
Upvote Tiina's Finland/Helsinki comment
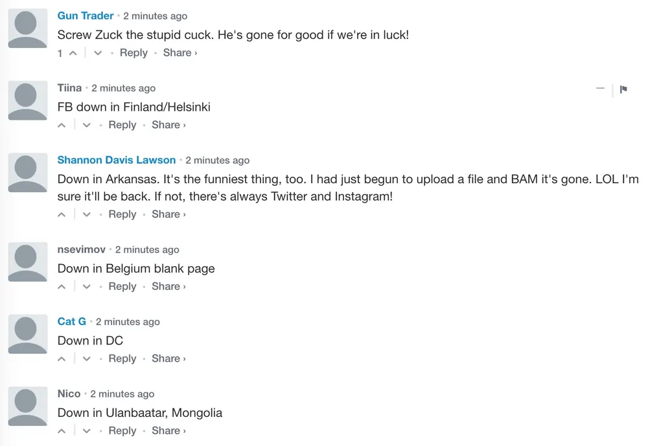(62, 125)
